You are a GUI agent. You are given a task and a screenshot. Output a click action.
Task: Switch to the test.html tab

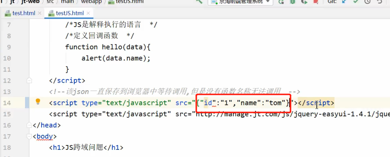pos(24,13)
